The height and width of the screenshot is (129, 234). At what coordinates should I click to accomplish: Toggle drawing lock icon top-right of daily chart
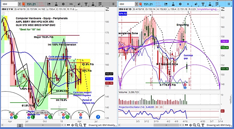coord(223,9)
